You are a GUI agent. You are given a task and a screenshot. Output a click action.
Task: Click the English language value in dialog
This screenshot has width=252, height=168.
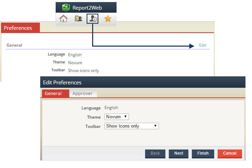tap(111, 108)
